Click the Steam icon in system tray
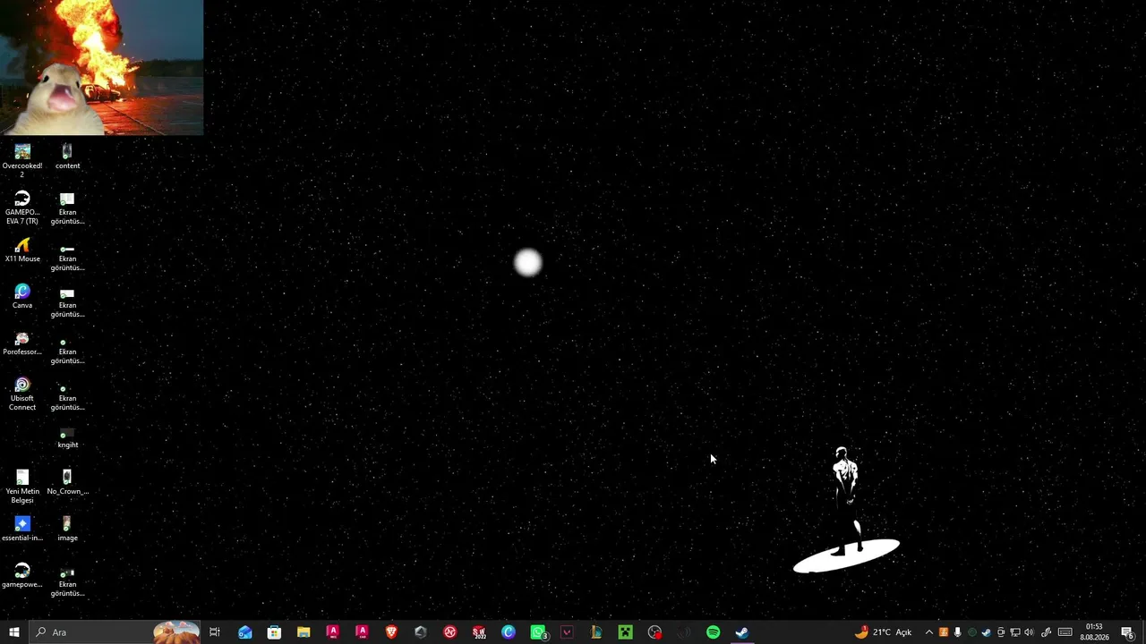 click(x=987, y=632)
